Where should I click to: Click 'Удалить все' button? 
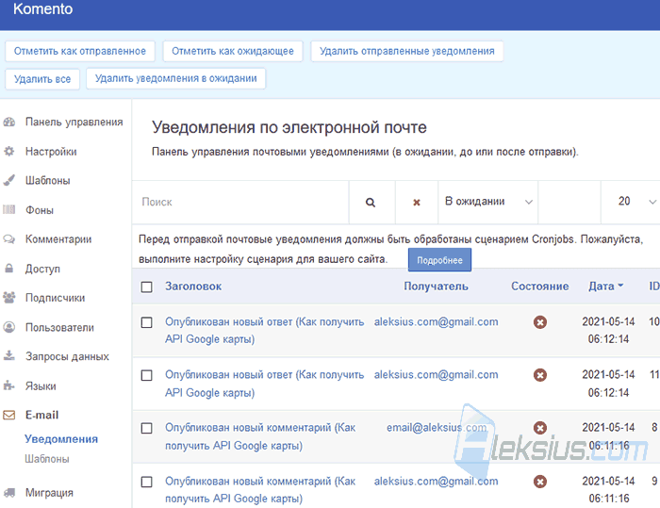pos(42,79)
